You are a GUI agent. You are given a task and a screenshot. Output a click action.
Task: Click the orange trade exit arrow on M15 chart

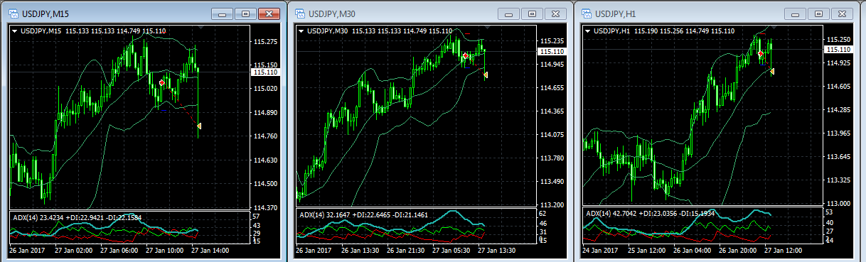[200, 126]
